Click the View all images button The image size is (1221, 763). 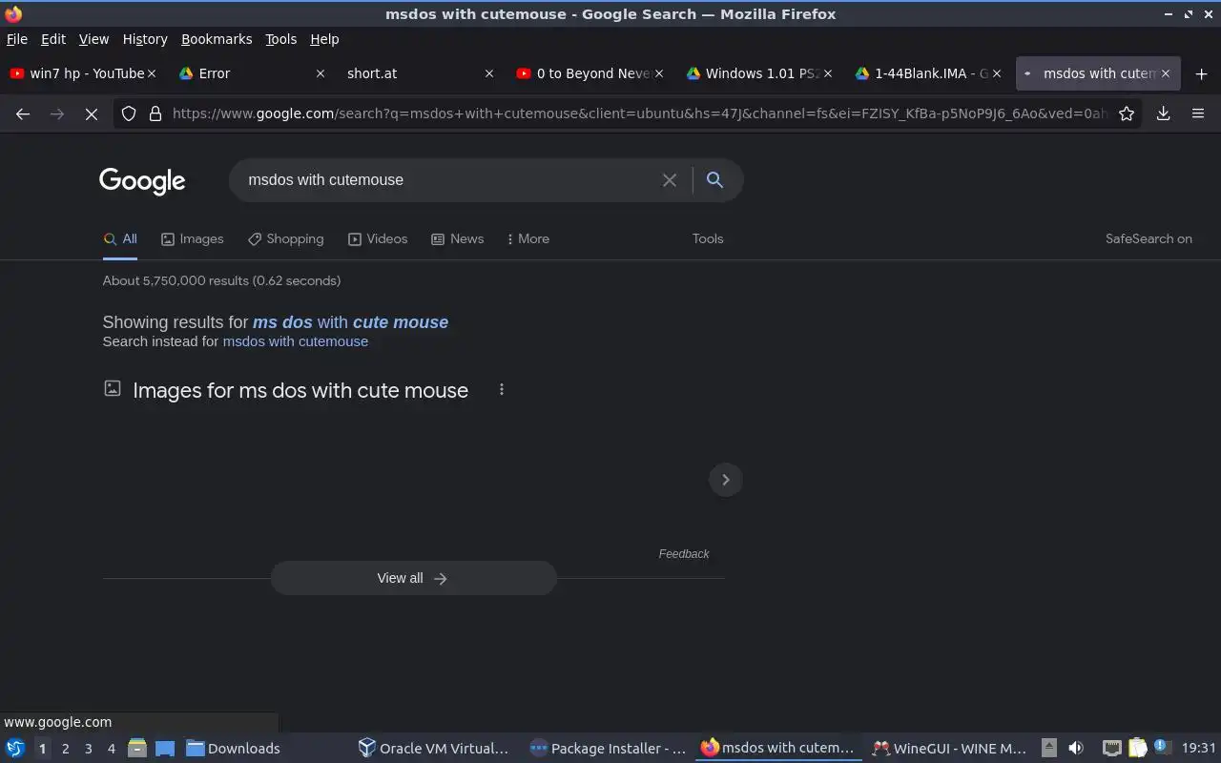(x=413, y=578)
